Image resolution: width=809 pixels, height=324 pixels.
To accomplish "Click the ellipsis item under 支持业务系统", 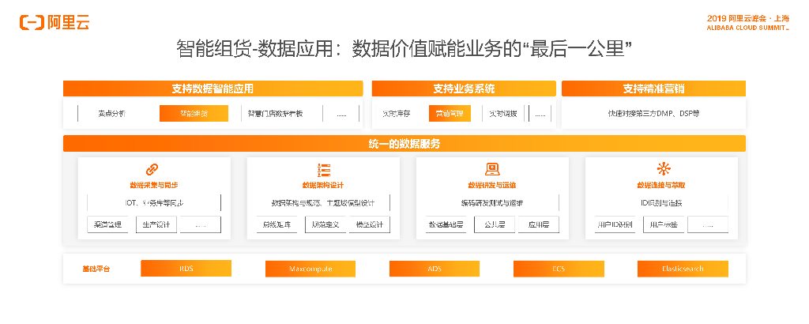I will point(540,114).
